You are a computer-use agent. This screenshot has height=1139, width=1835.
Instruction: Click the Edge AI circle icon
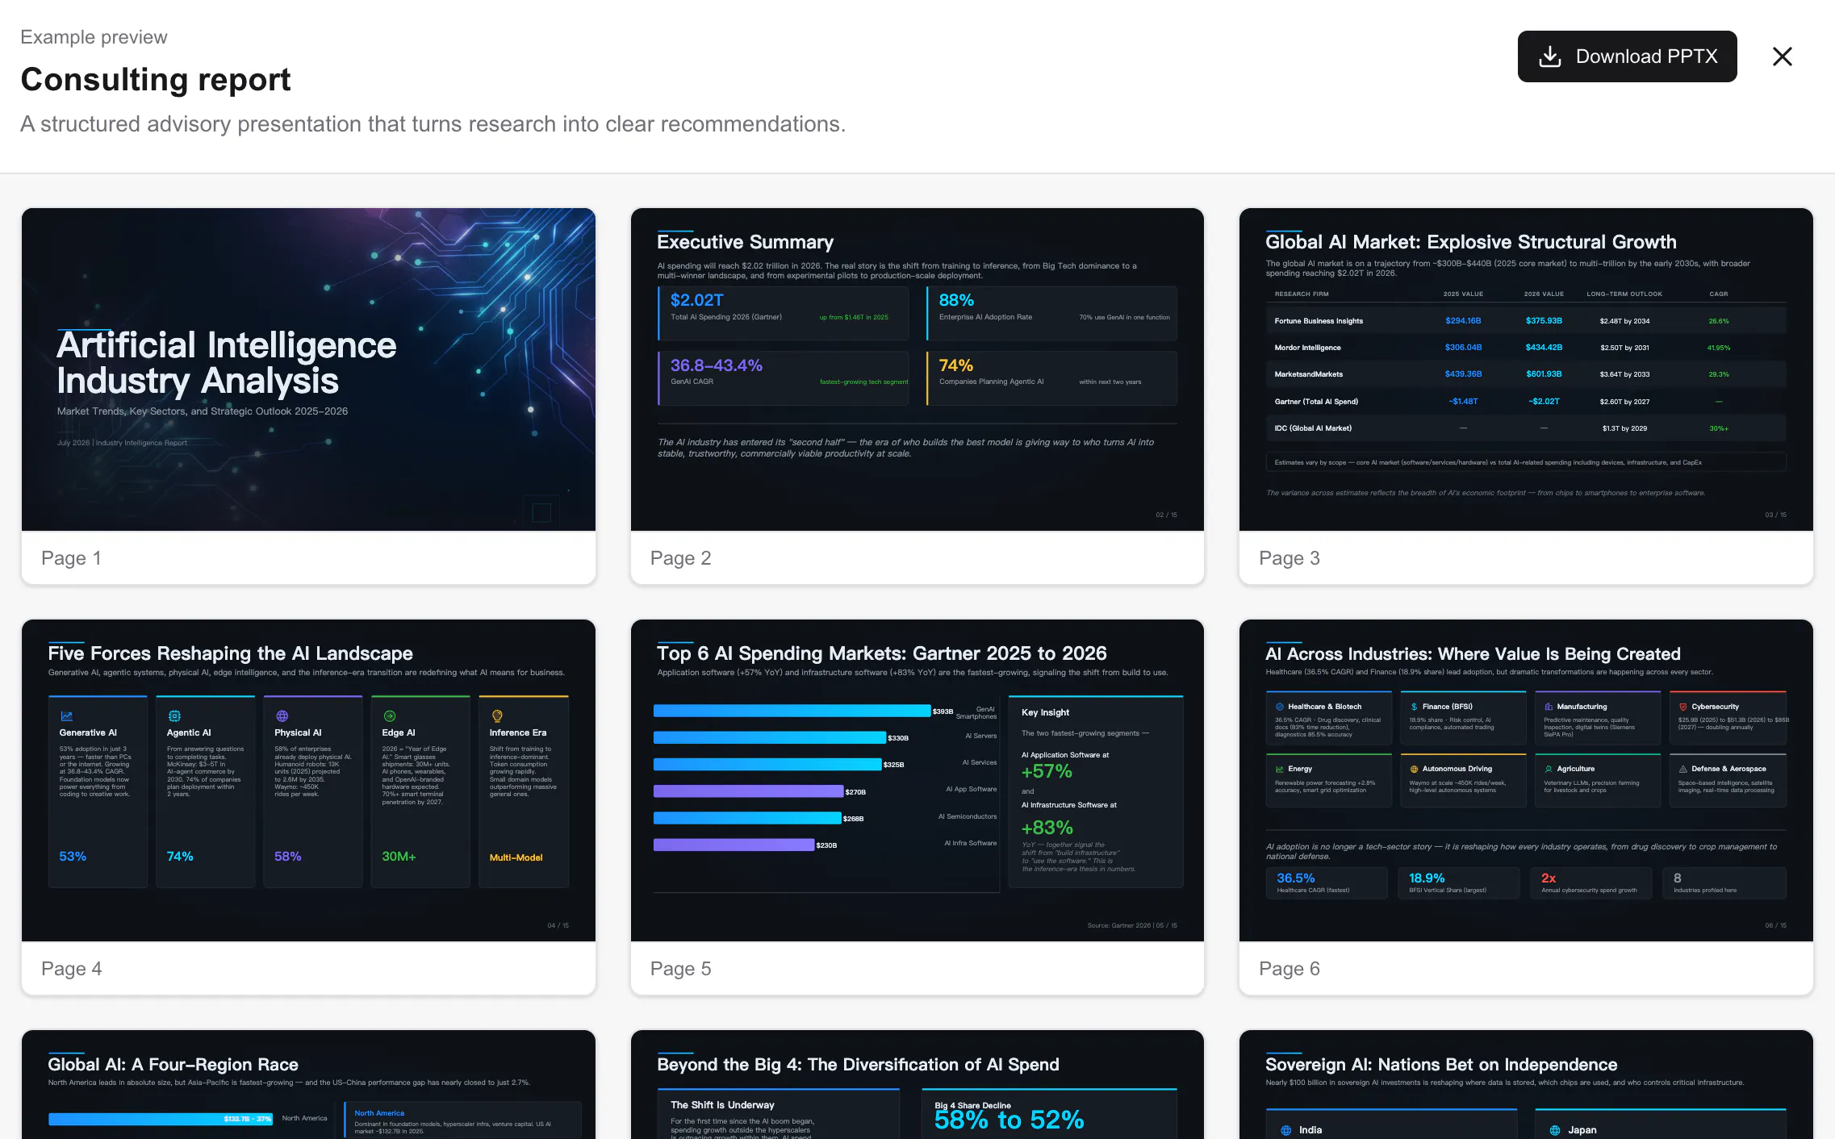[x=389, y=716]
